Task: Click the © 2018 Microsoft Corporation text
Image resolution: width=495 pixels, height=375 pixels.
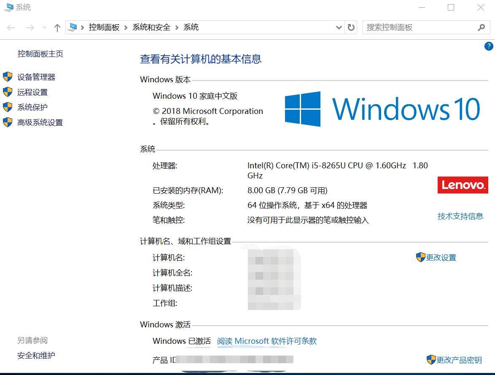Action: tap(208, 111)
